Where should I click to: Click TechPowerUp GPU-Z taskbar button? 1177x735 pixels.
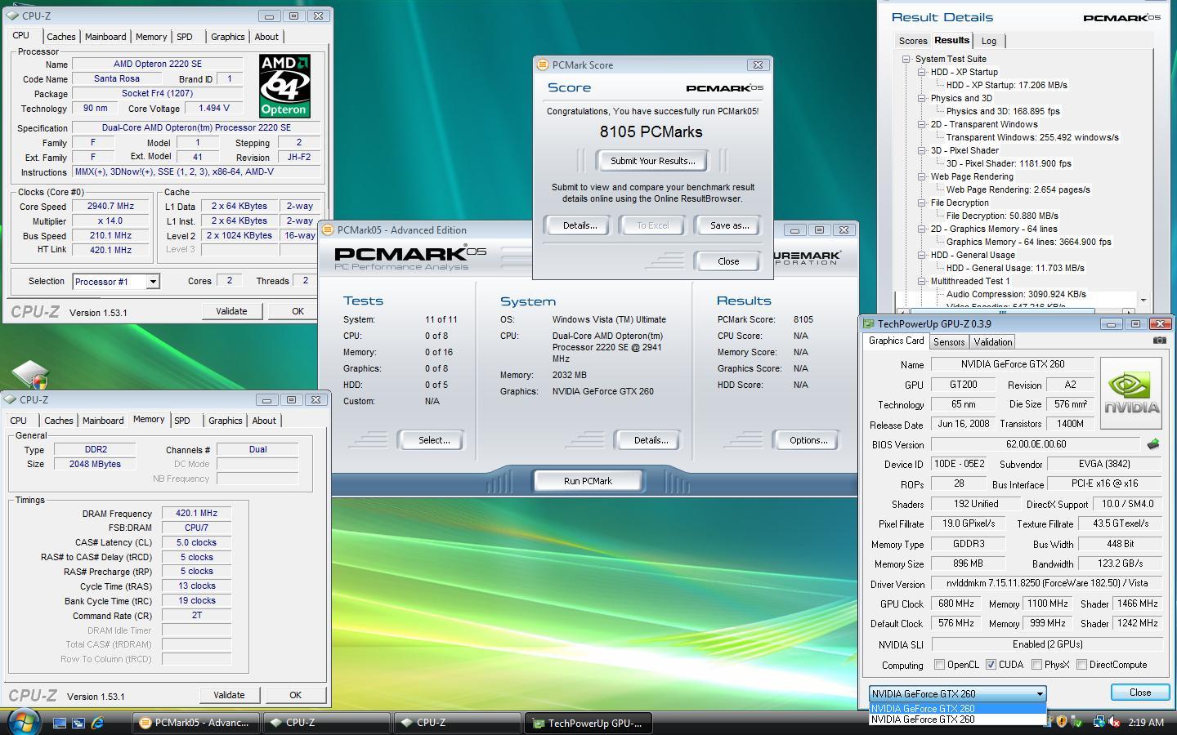[588, 723]
